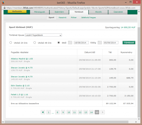Switch to the Számlám tab
Viewport: 142px width, 125px height.
coord(59,12)
